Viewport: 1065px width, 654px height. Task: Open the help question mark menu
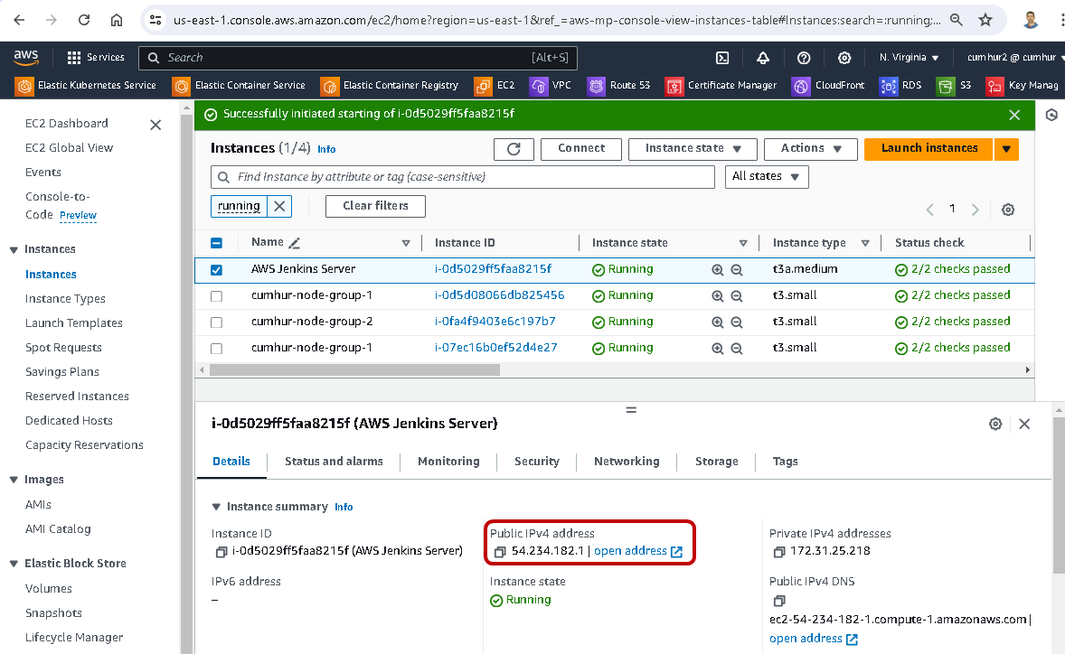click(x=804, y=58)
